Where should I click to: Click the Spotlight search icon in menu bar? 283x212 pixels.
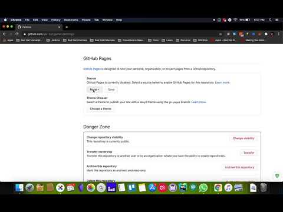click(271, 20)
